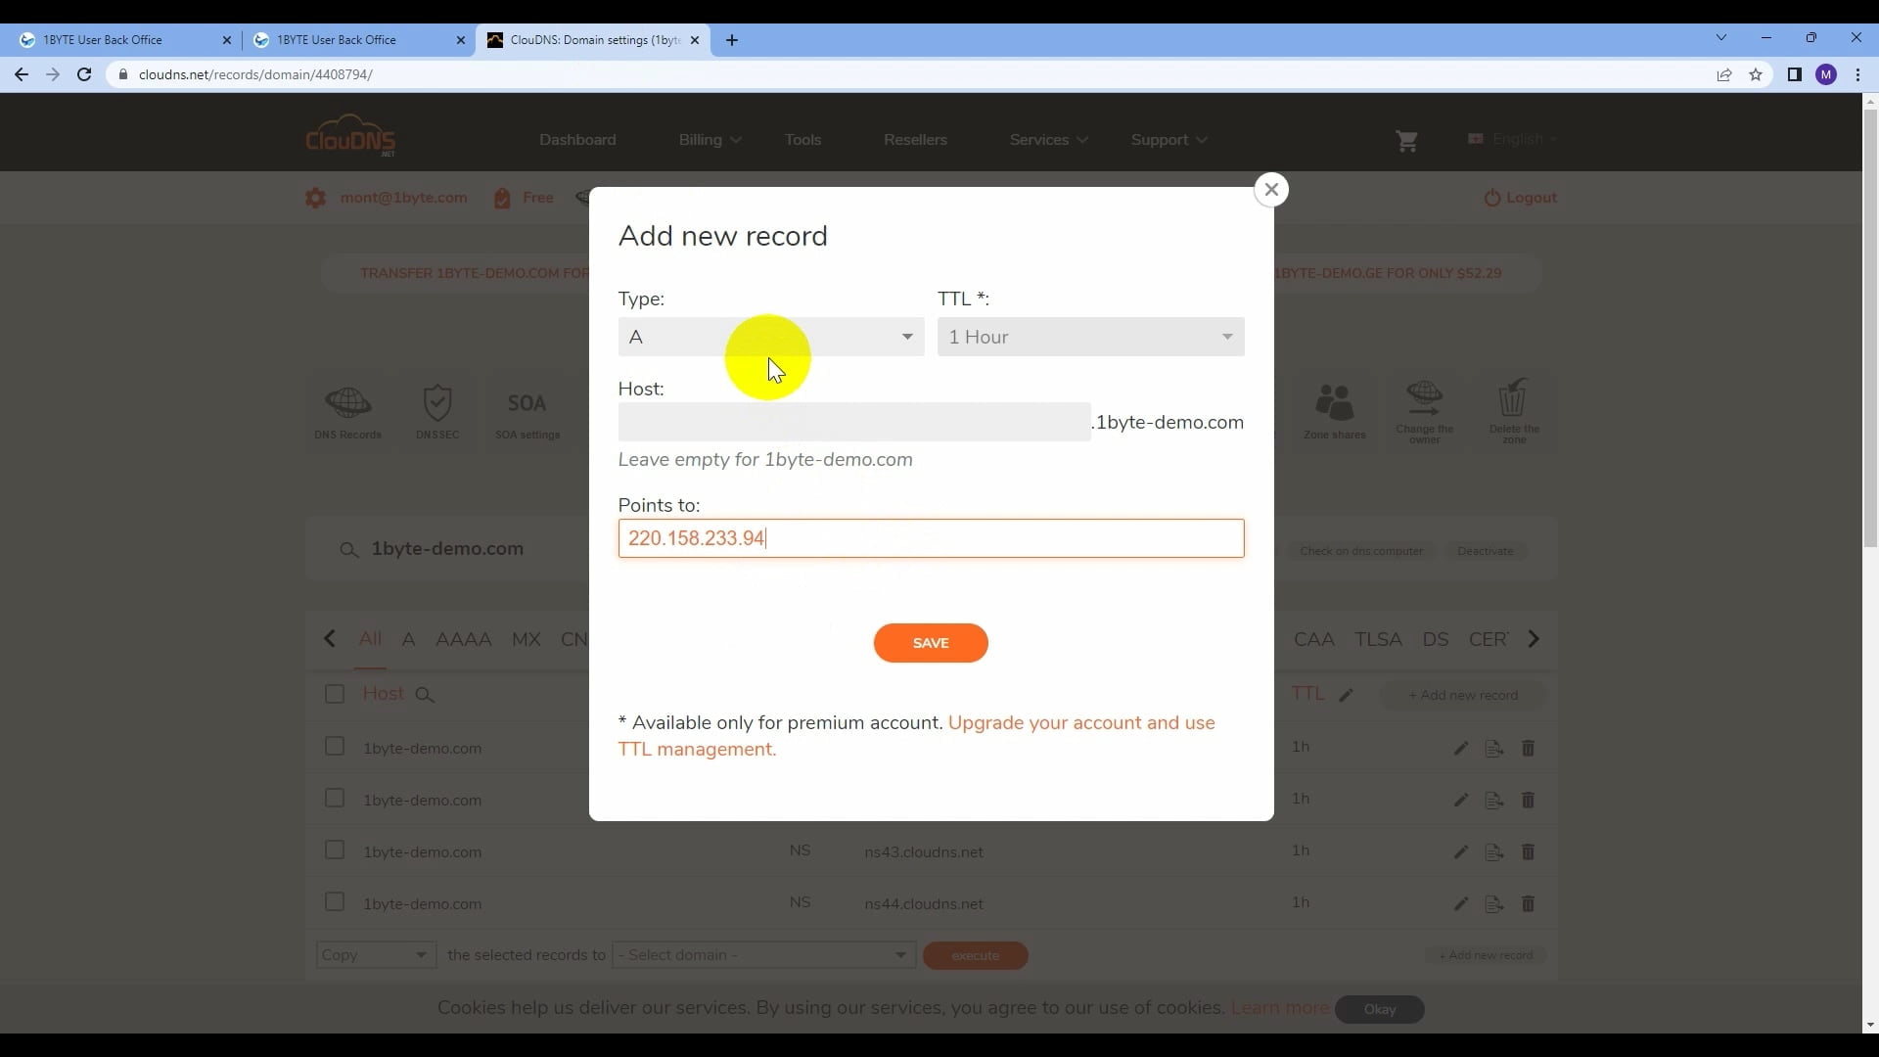Click the Host input field

(853, 422)
